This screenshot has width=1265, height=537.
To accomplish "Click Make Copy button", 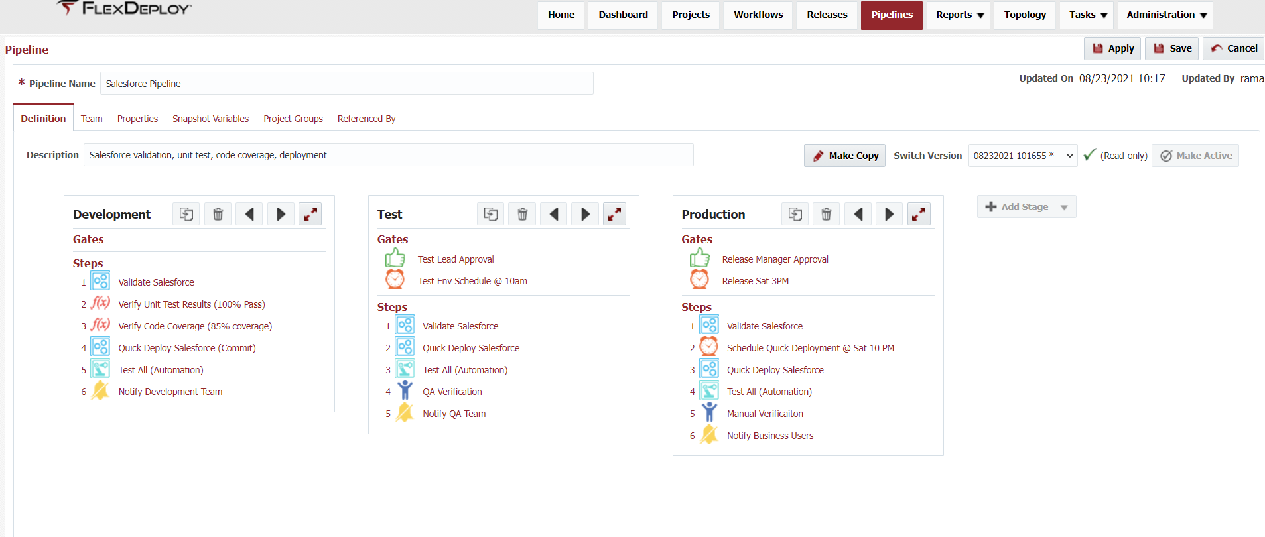I will click(x=844, y=156).
